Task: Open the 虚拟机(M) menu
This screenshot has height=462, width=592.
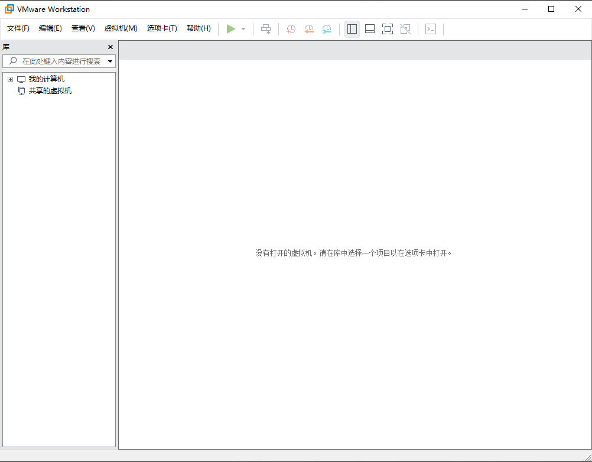Action: tap(121, 29)
